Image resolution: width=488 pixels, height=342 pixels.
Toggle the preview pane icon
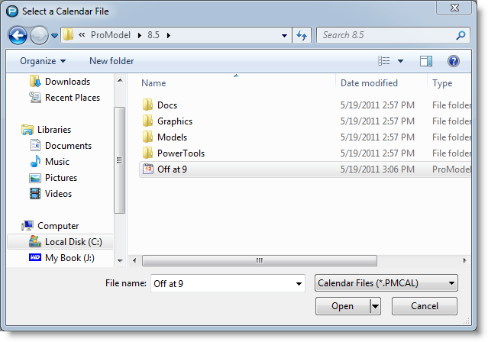click(426, 61)
